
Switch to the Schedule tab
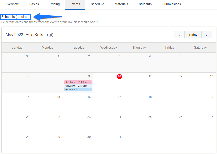click(97, 4)
